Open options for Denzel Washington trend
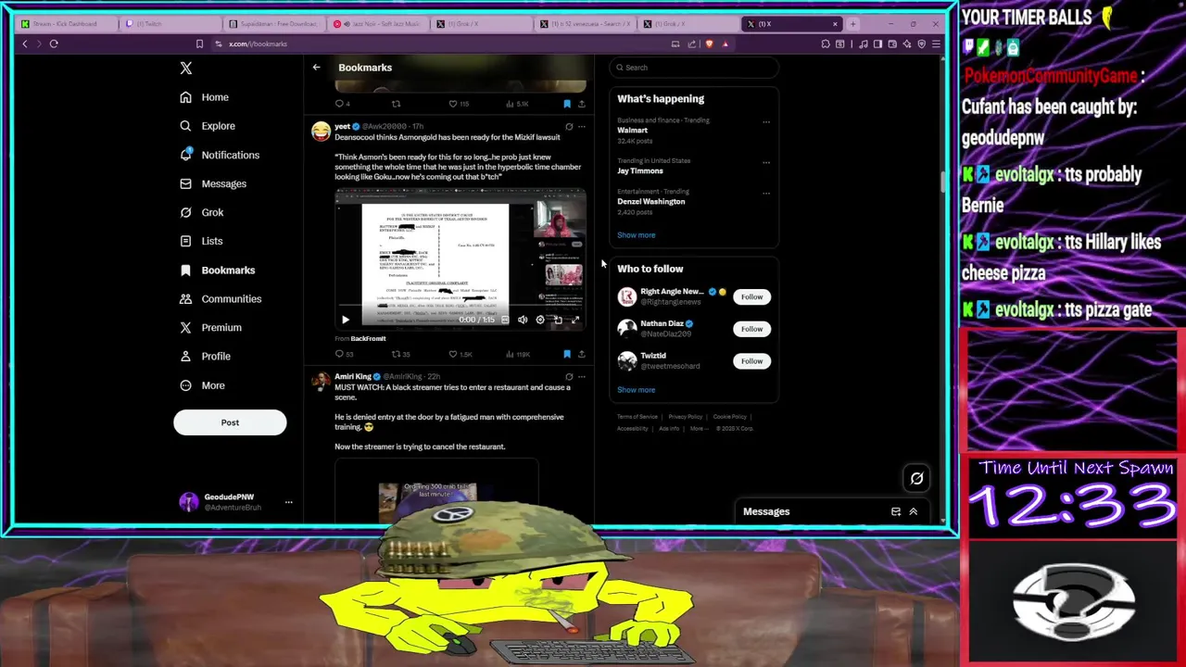 click(x=766, y=193)
